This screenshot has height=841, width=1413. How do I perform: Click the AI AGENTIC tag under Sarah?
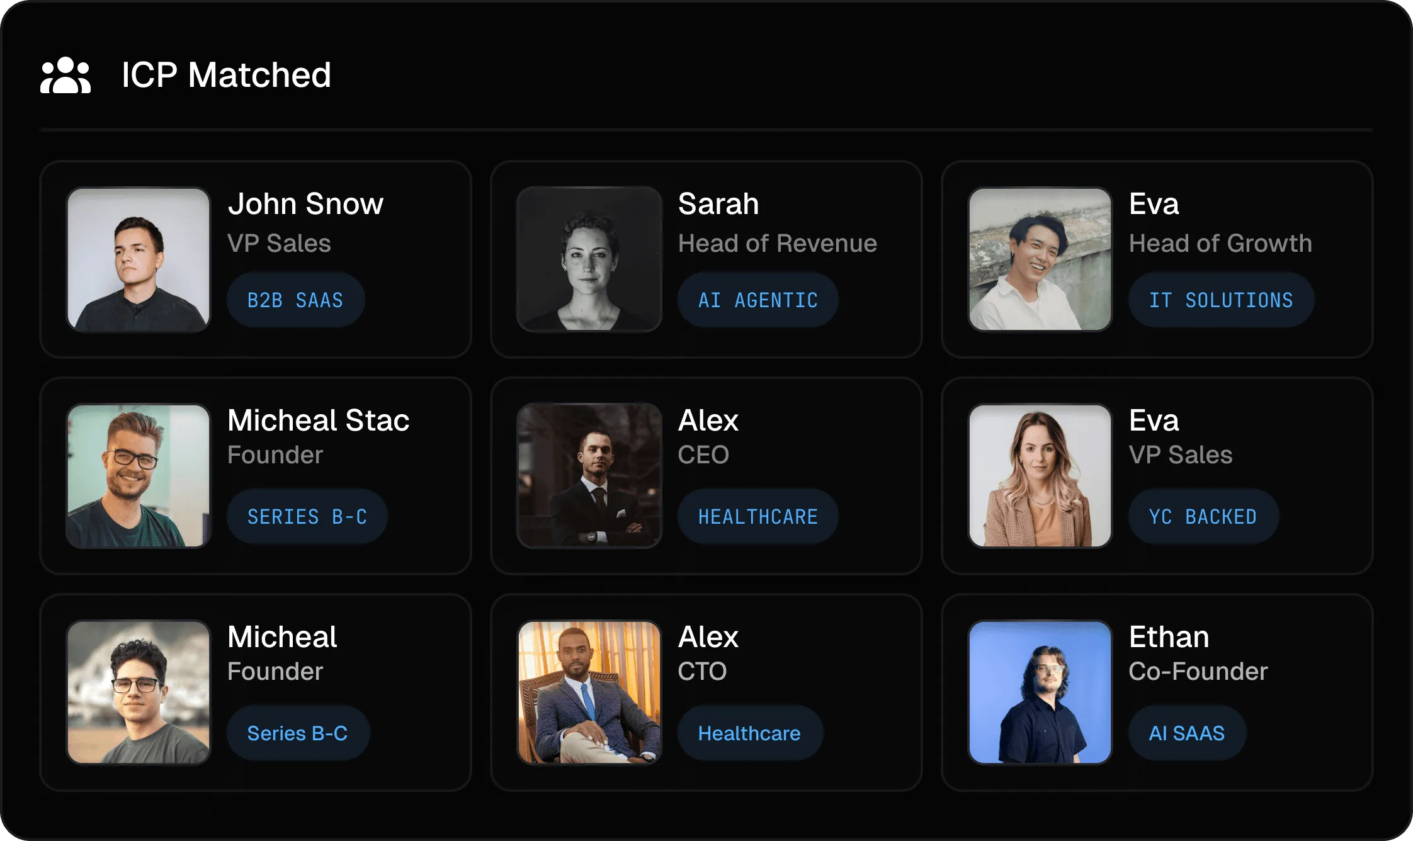tap(758, 300)
